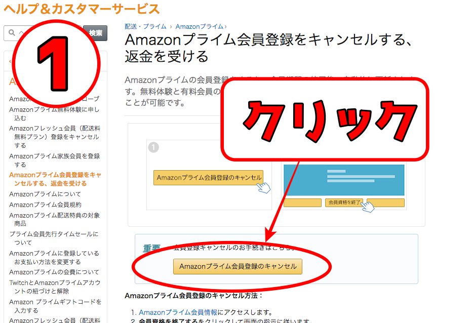Open sidebar Amazonプライムの会費について
This screenshot has width=472, height=323.
[x=54, y=272]
